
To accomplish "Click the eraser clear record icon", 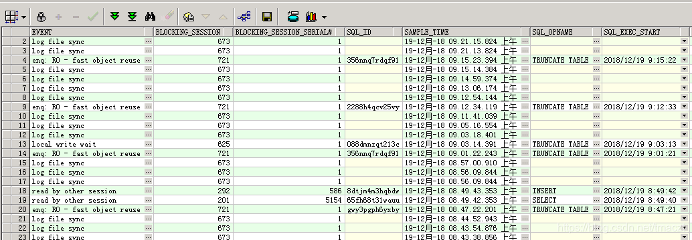I will [169, 17].
